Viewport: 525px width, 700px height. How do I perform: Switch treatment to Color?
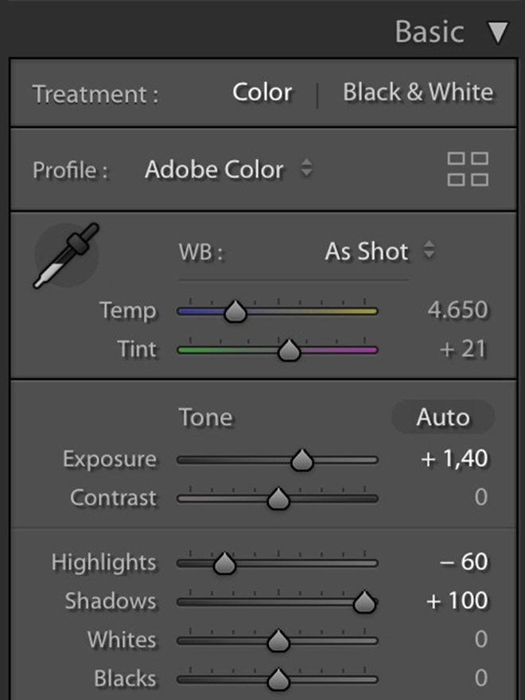coord(262,92)
